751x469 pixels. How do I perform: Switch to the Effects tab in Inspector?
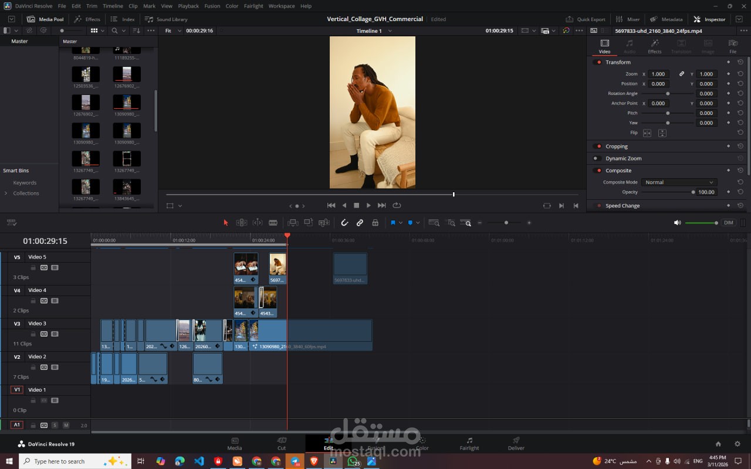pyautogui.click(x=654, y=46)
